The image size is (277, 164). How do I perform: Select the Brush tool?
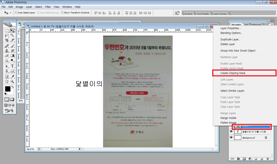pyautogui.click(x=13, y=46)
